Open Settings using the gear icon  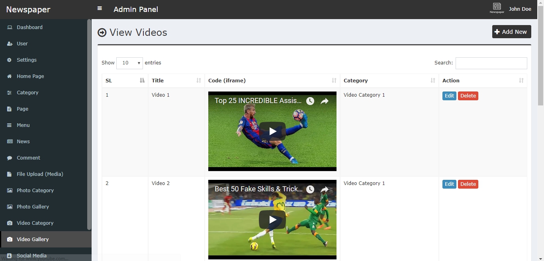coord(9,60)
